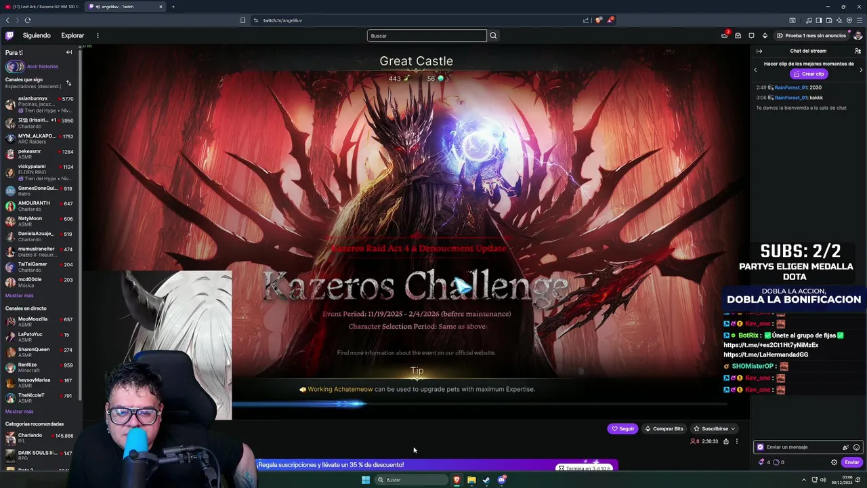Open the Twitch inbox notifications
This screenshot has width=867, height=488.
coord(738,35)
